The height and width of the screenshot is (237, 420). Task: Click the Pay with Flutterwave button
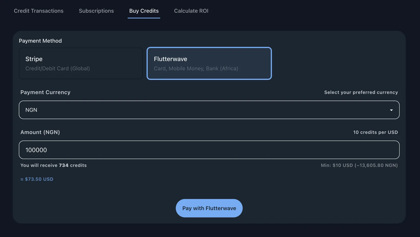tap(209, 208)
